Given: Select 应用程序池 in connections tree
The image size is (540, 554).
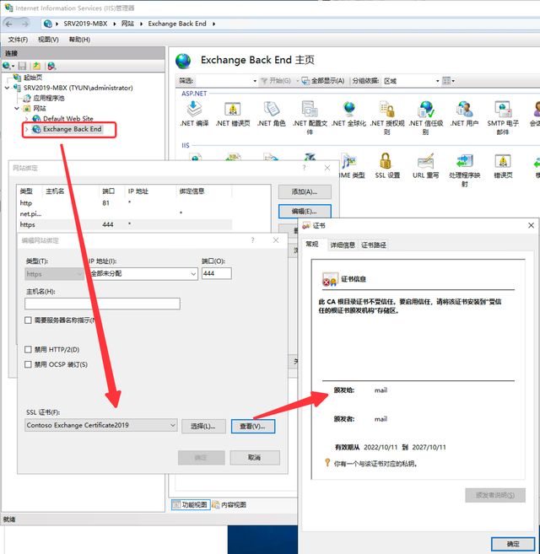Looking at the screenshot, I should tap(49, 98).
